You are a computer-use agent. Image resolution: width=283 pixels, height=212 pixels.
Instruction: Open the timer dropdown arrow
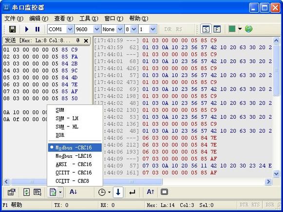[110, 192]
